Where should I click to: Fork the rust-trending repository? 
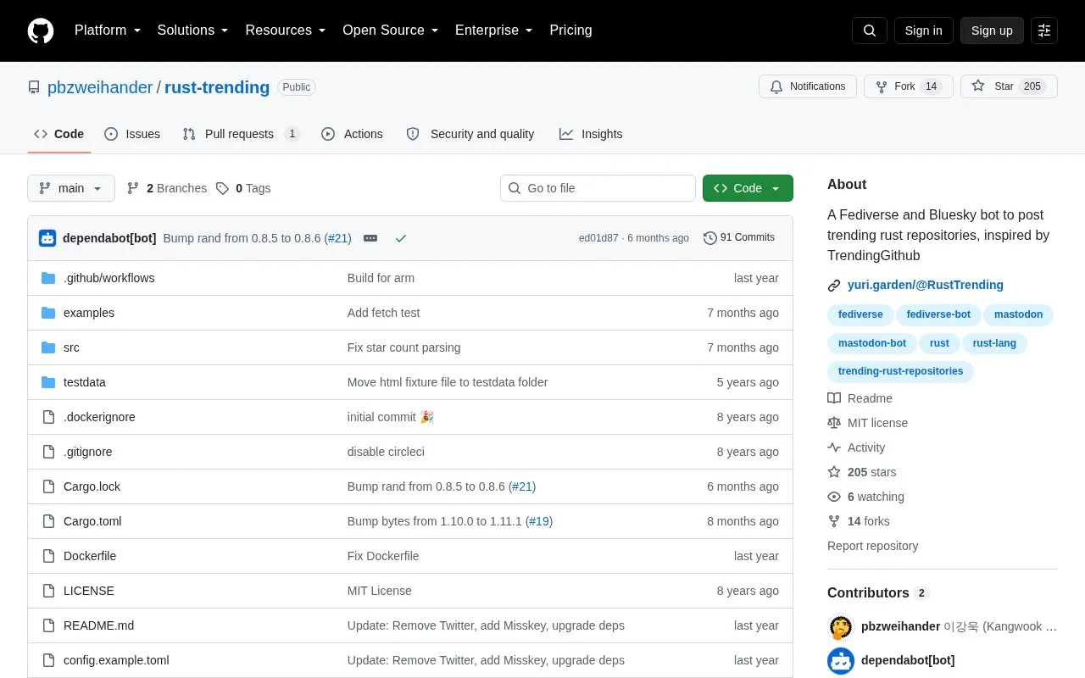(x=909, y=86)
